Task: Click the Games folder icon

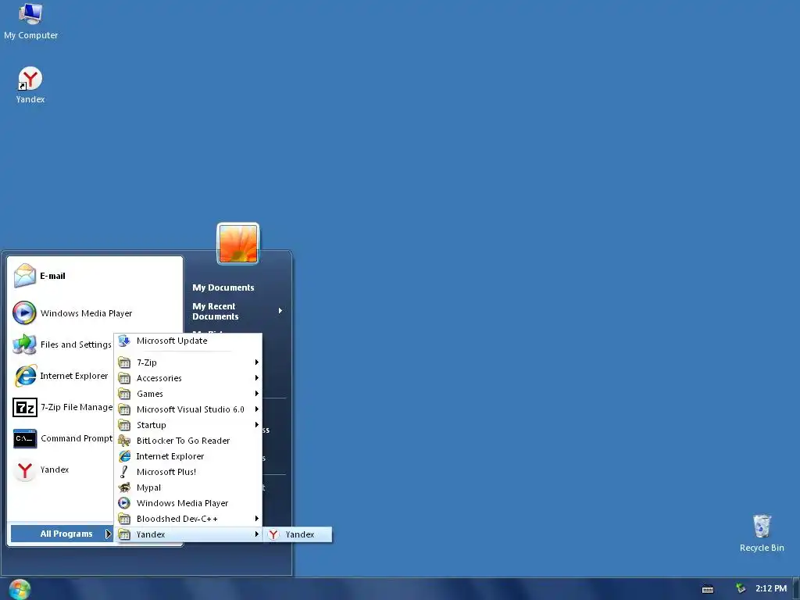Action: (124, 394)
